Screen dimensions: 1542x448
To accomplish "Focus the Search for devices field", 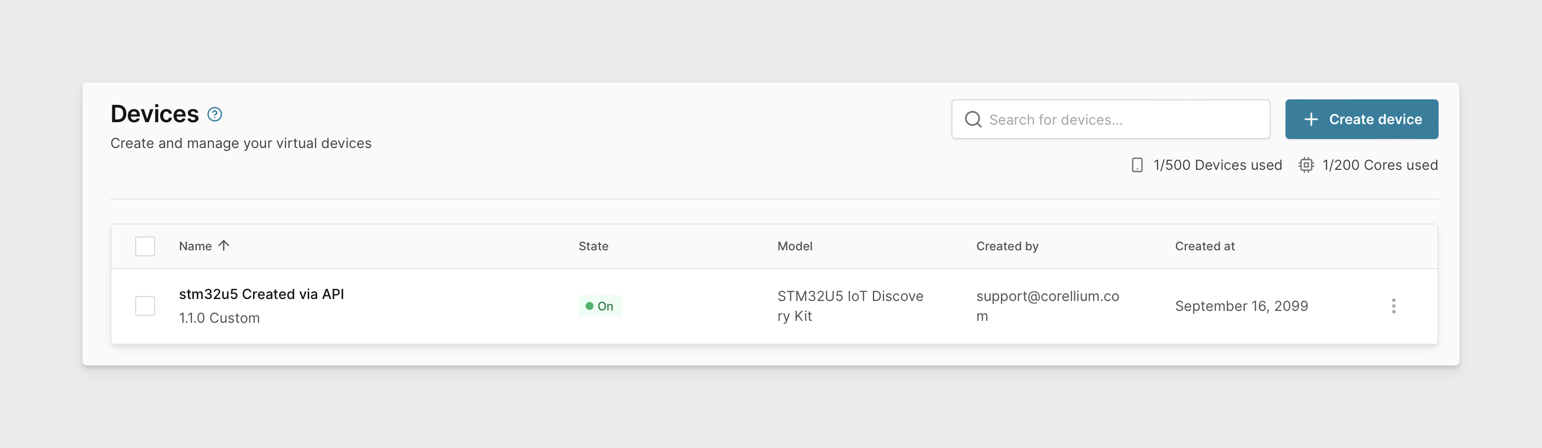I will point(1111,119).
